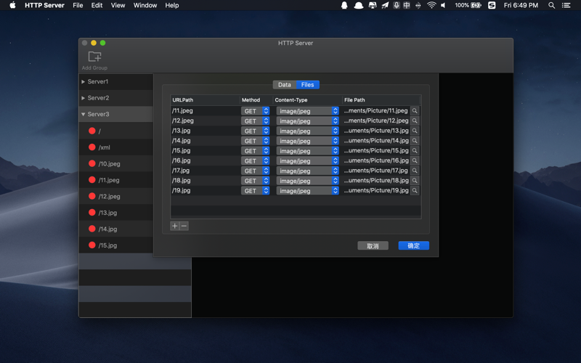Screen dimensions: 581x363
Task: Open Method dropdown for /12.jpeg row
Action: click(x=256, y=121)
